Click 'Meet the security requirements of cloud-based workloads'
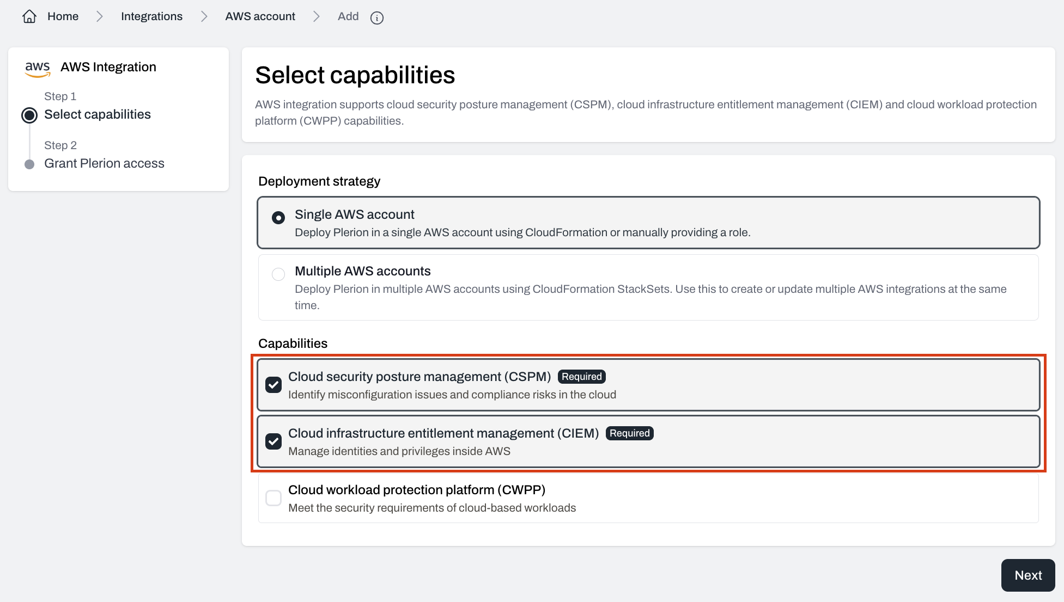This screenshot has height=602, width=1064. (x=432, y=508)
